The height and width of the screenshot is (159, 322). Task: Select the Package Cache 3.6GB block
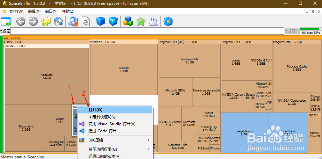(x=297, y=68)
